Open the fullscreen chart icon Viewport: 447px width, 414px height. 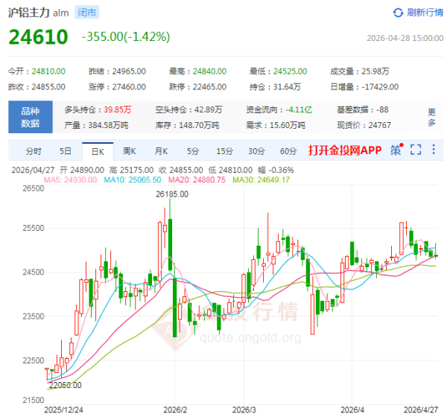(416, 150)
